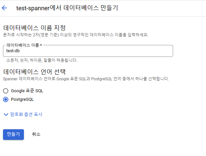Click the database naming rule description text

[76, 35]
